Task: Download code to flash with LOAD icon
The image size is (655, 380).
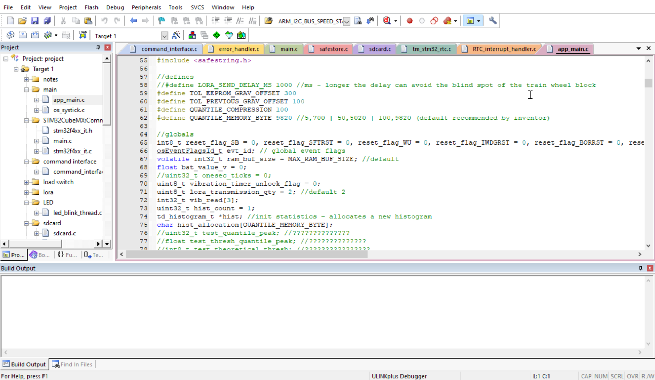Action: point(83,35)
